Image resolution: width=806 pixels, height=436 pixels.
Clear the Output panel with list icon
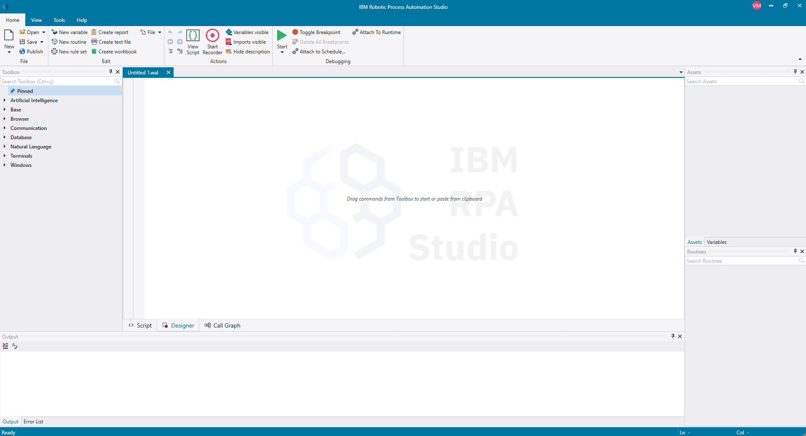click(5, 346)
